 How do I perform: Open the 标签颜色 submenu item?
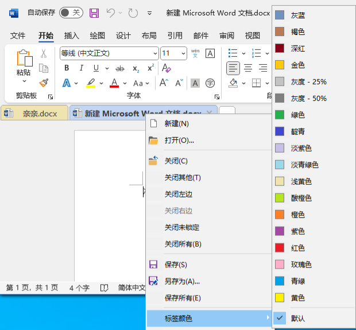pos(209,318)
